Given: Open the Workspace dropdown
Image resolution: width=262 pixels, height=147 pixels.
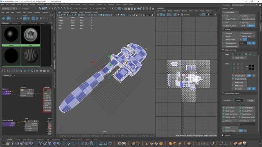Looking at the screenshot, I should click(x=245, y=5).
